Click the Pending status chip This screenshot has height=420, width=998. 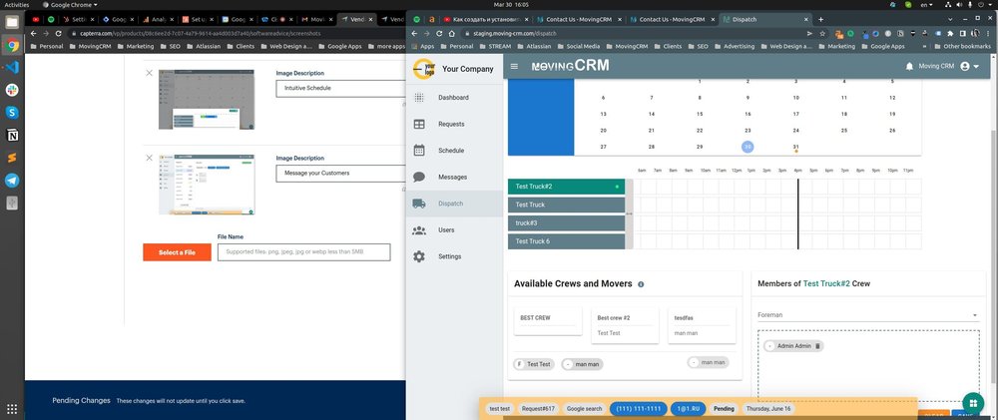tap(724, 409)
